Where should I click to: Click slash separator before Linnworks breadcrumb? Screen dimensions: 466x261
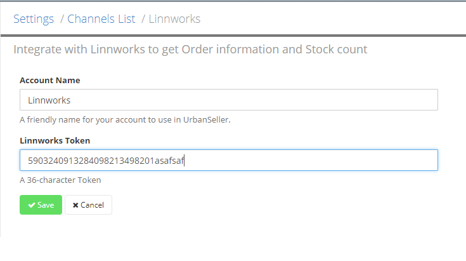coord(143,18)
